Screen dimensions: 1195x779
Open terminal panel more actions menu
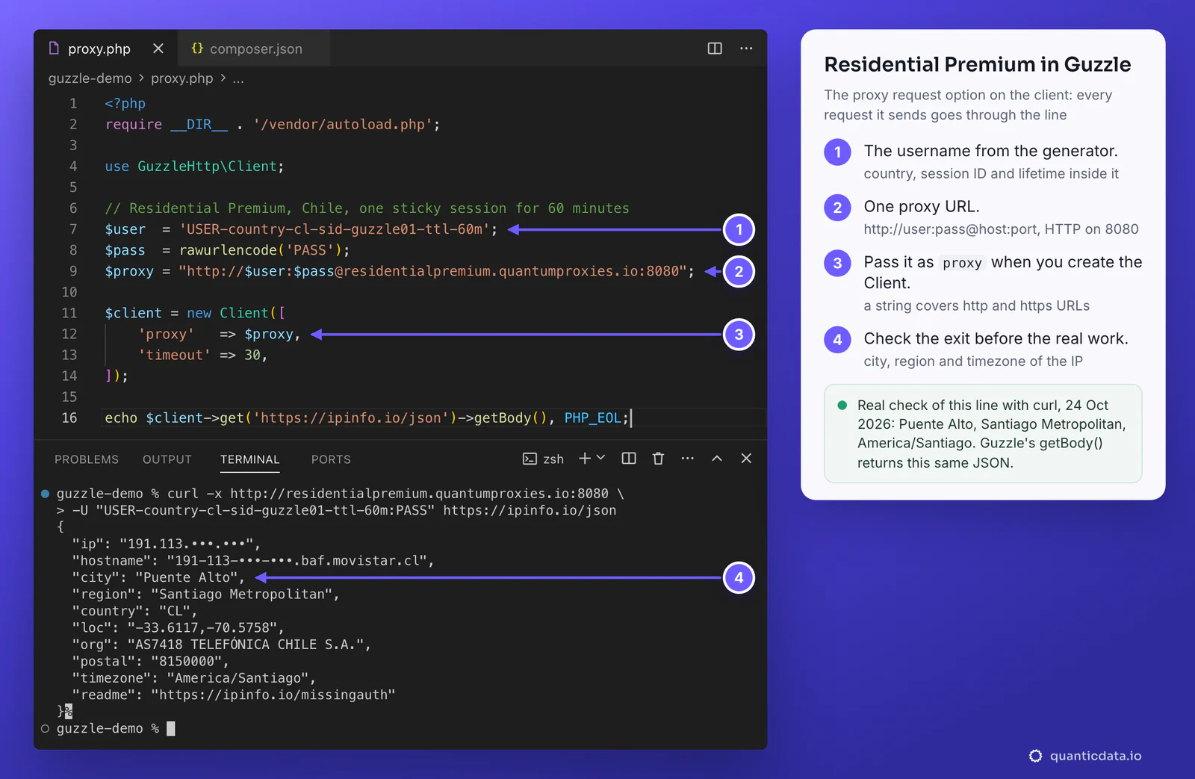click(x=687, y=459)
